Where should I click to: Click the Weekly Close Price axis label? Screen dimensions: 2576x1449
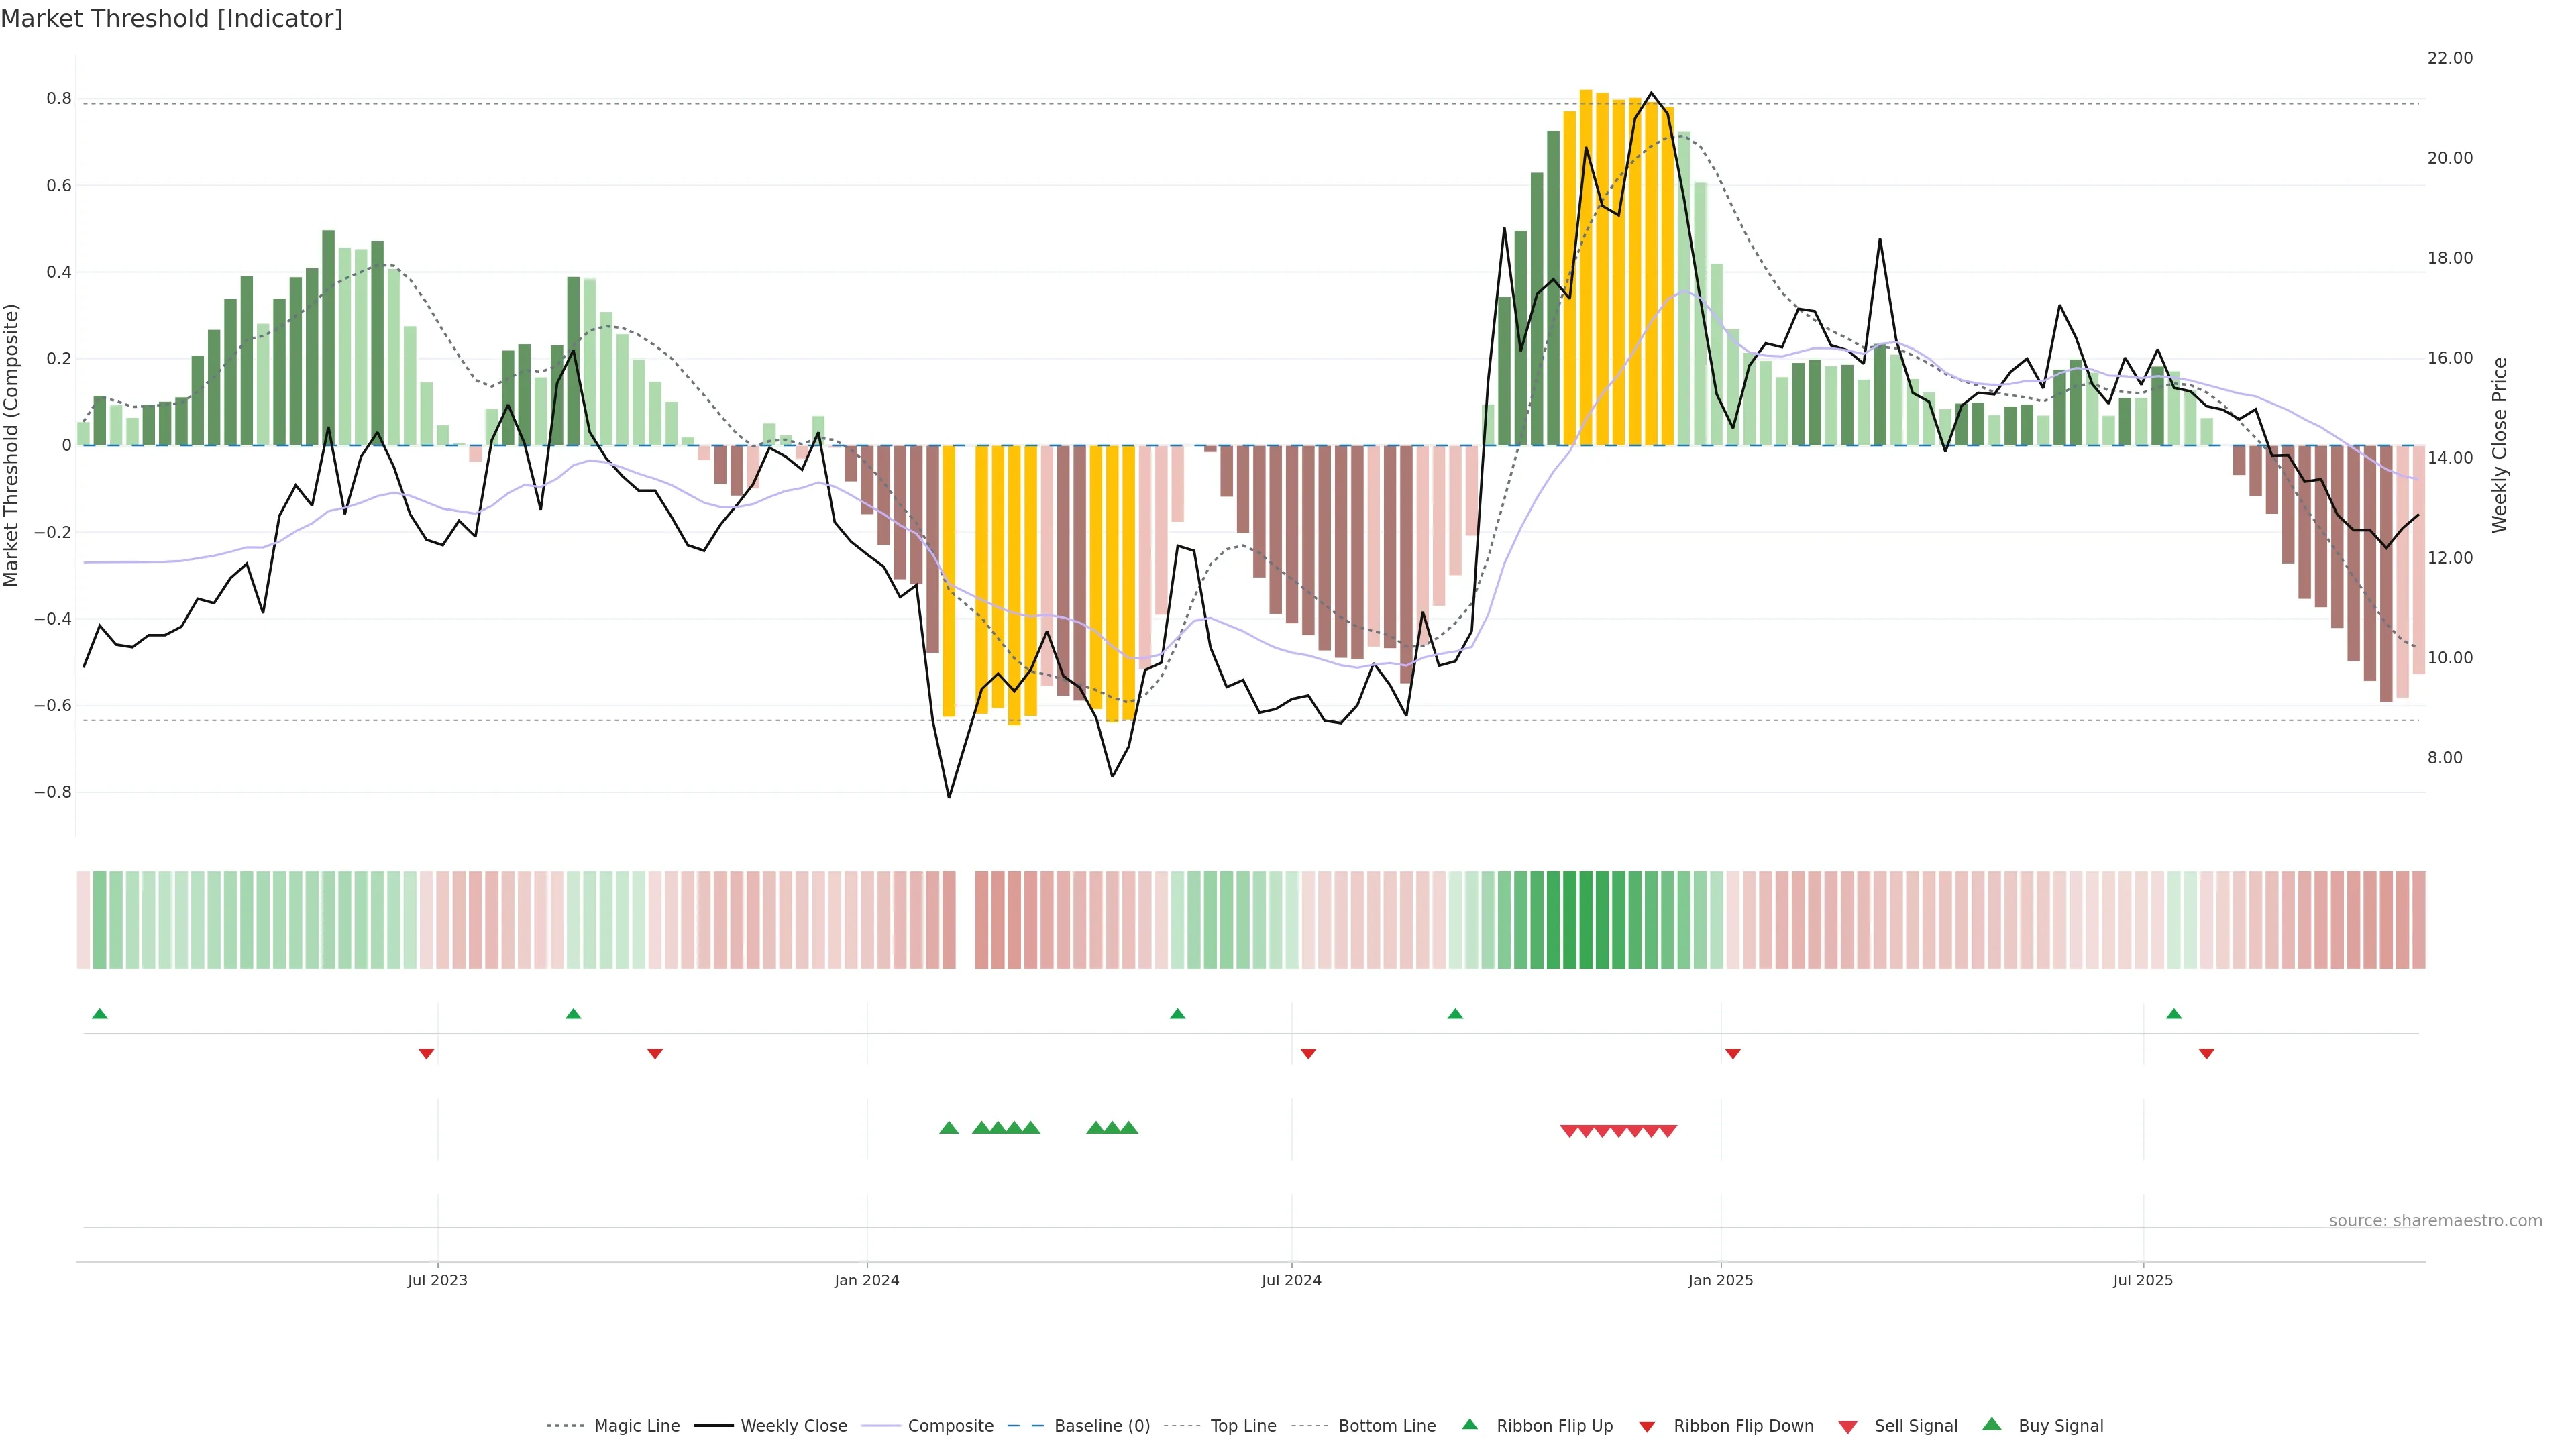(x=2499, y=445)
